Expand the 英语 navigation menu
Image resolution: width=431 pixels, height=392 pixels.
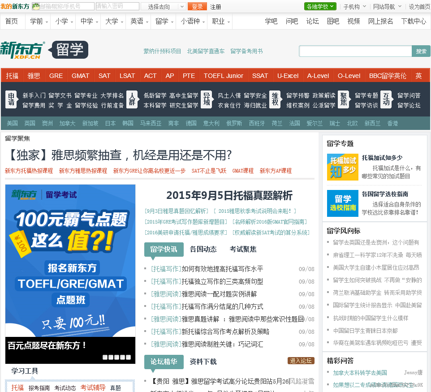(x=139, y=21)
